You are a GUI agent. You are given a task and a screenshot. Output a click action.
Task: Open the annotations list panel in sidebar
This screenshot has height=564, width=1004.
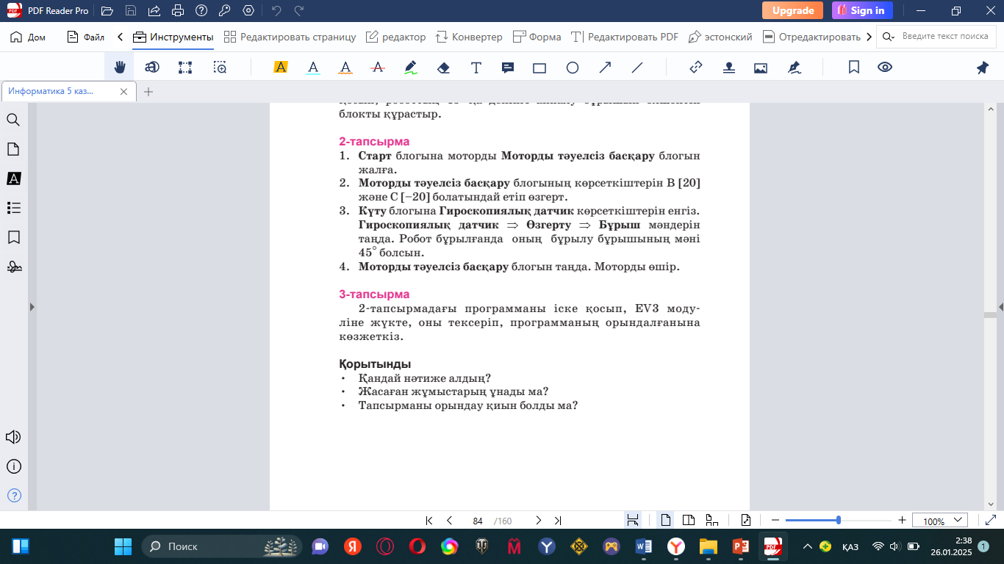[x=13, y=178]
